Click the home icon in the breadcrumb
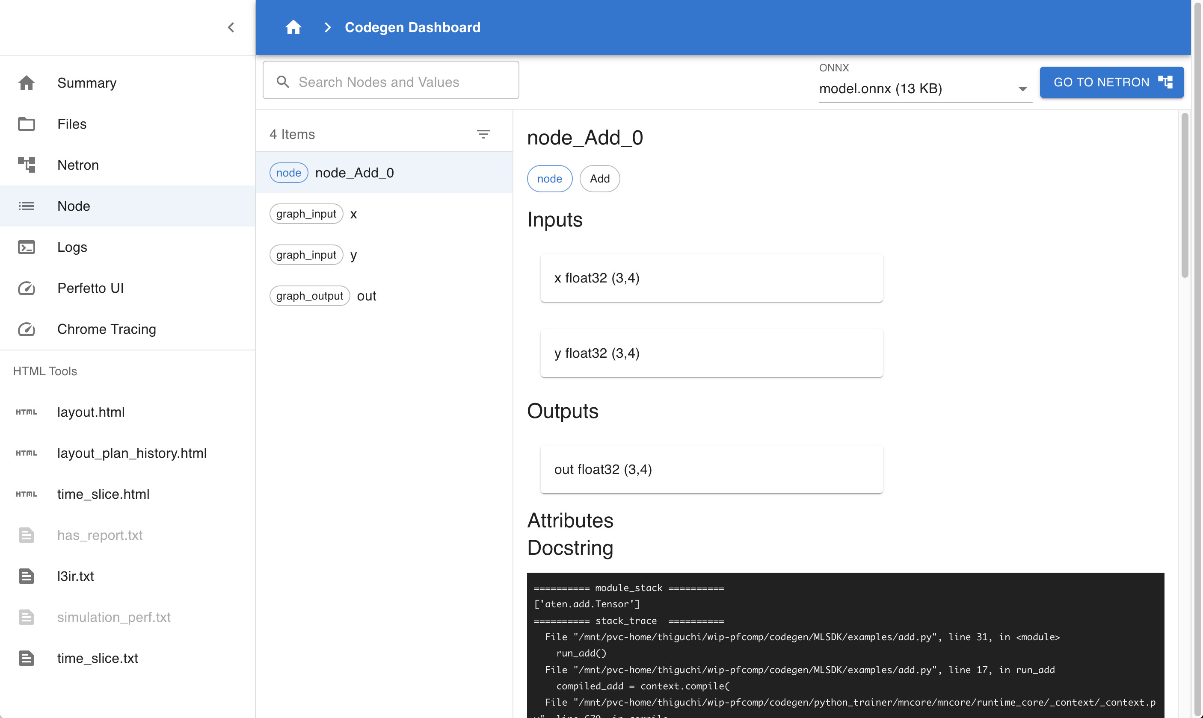This screenshot has width=1203, height=718. pyautogui.click(x=293, y=27)
